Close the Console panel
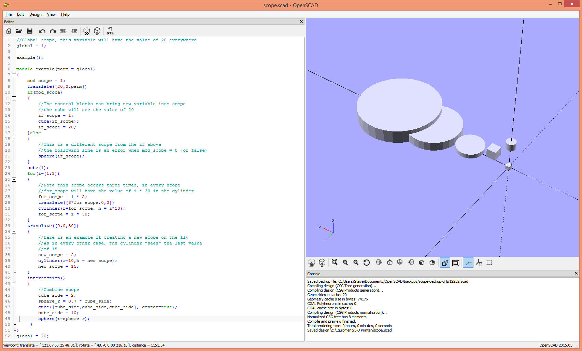Screen dimensions: 582x351 [576, 273]
